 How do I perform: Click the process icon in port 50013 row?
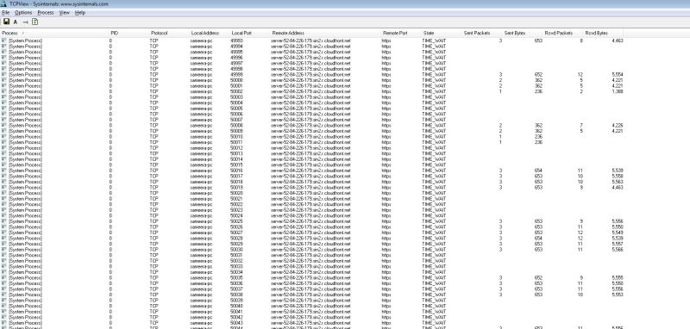pos(4,154)
